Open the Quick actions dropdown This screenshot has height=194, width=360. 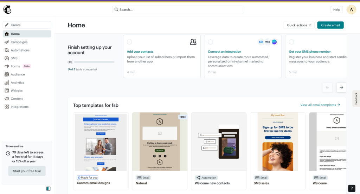point(299,25)
